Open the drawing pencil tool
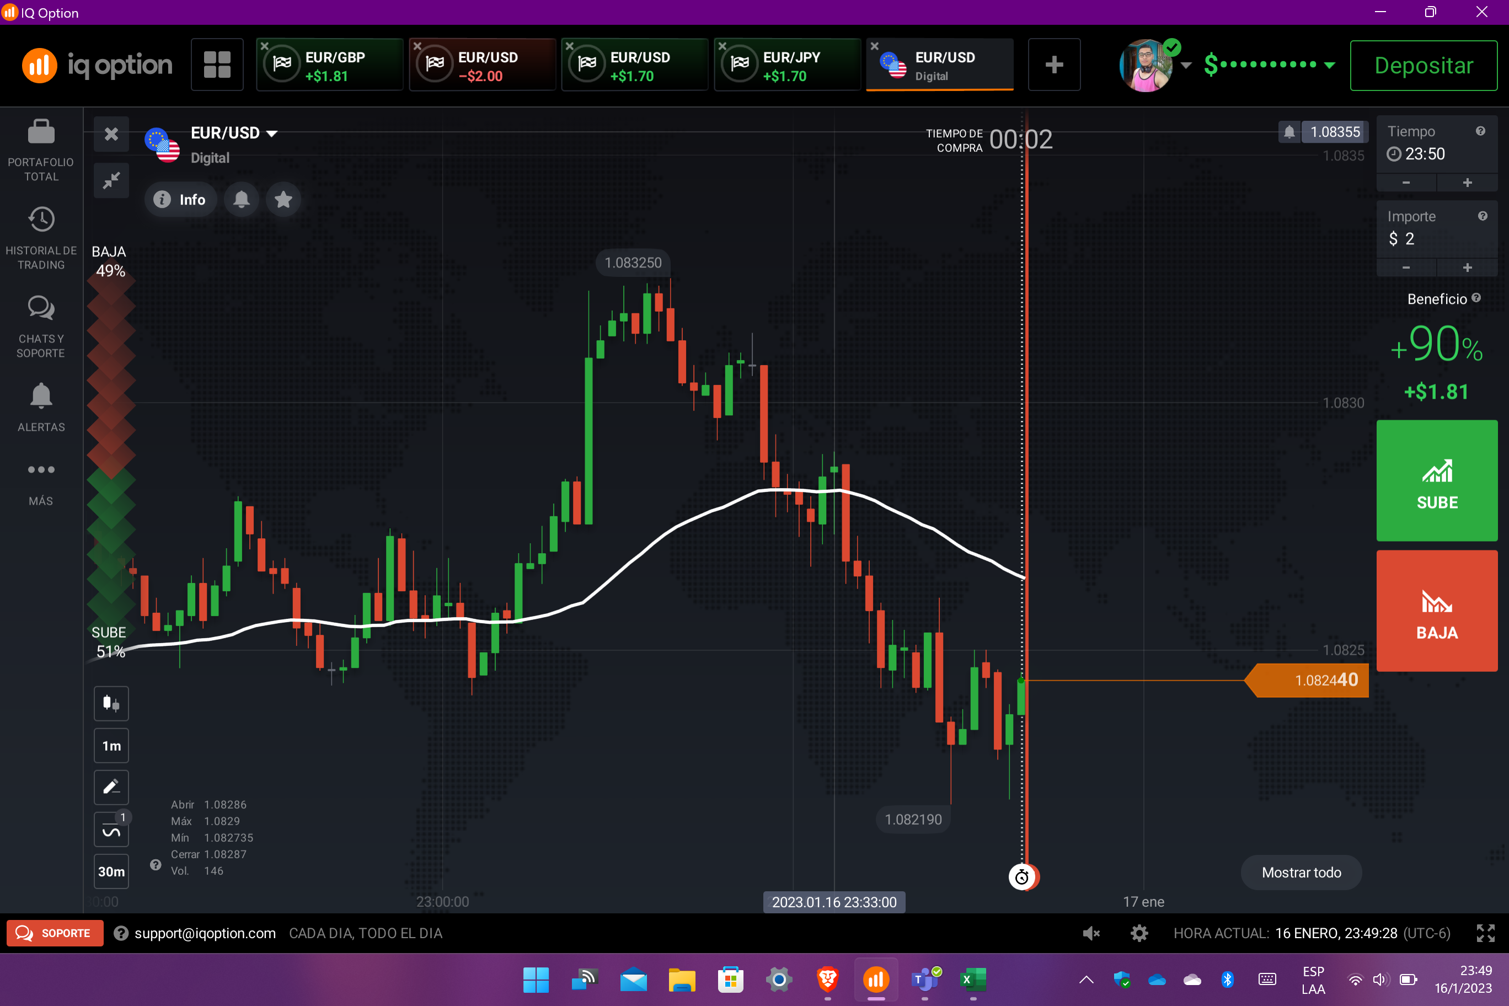 111,787
